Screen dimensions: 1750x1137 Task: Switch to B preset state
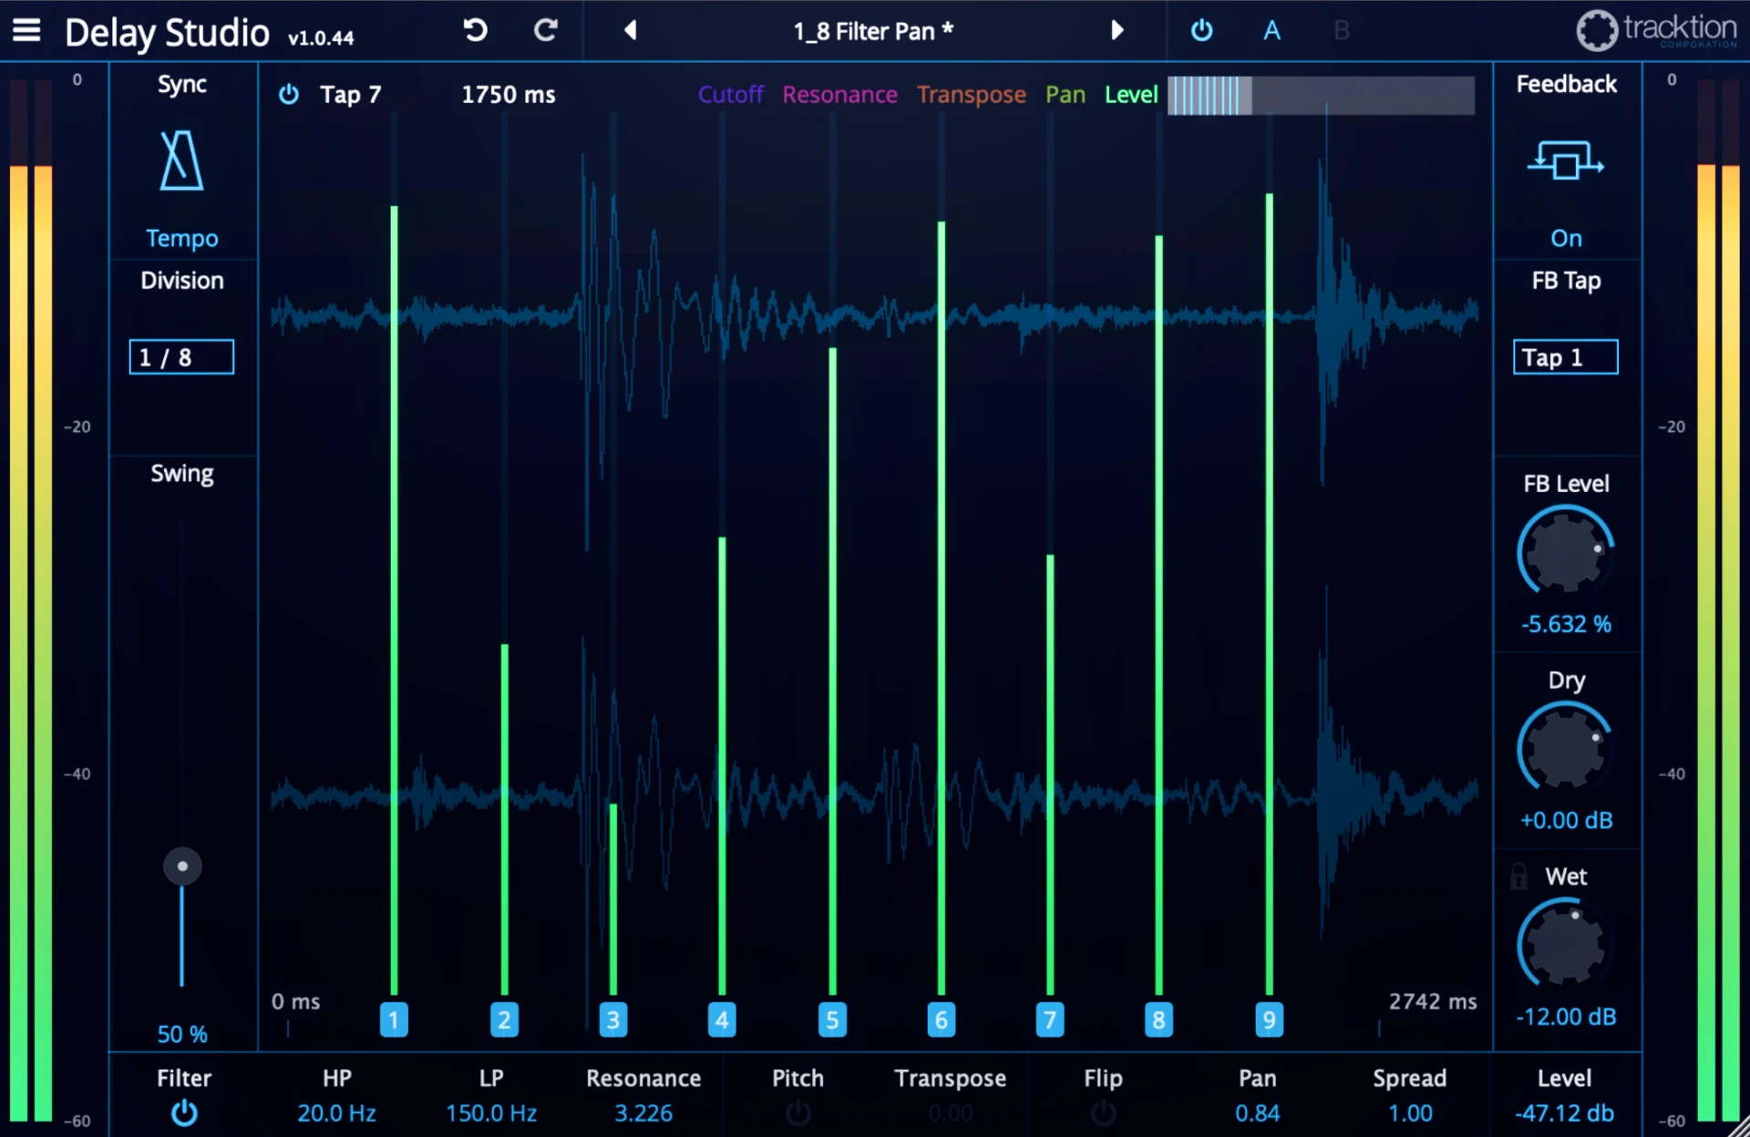click(1341, 31)
